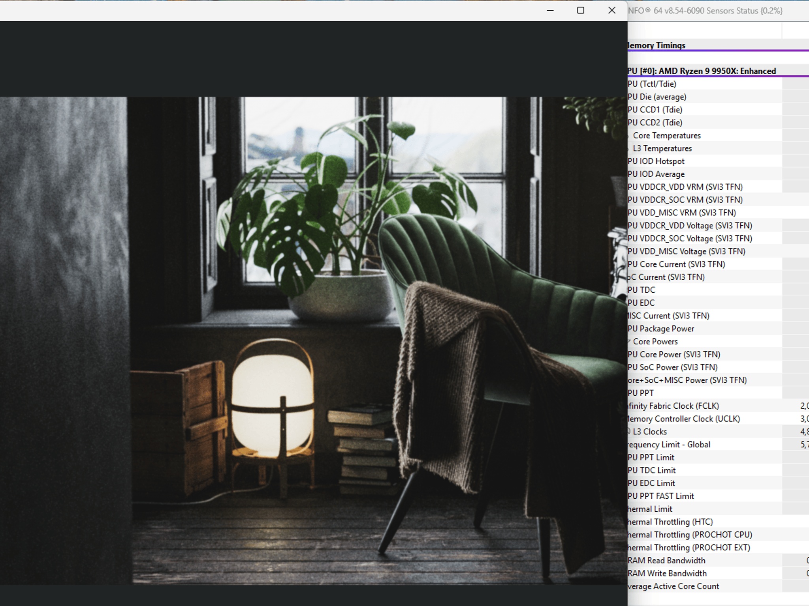This screenshot has width=809, height=606.
Task: Select CPU CCD2 (Tdie) row
Action: click(x=718, y=123)
